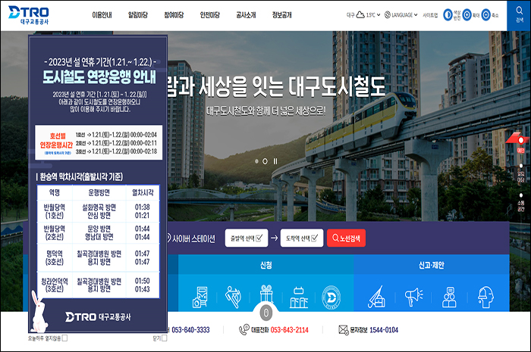Open the 도착역 선택 arrival station selector
Viewport: 531px width, 352px height.
(302, 238)
